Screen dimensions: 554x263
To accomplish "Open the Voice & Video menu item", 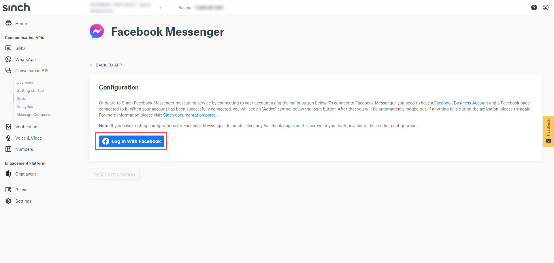I will tap(29, 138).
